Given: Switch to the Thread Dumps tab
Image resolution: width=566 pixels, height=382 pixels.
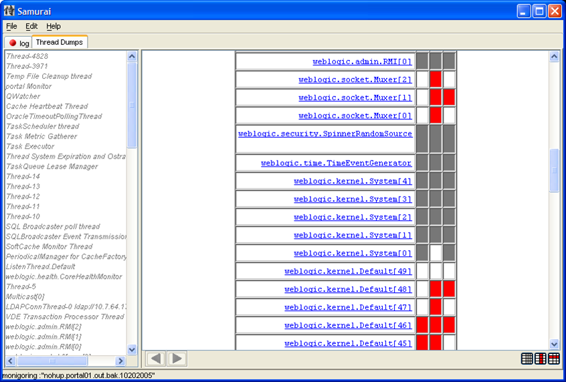Looking at the screenshot, I should pyautogui.click(x=60, y=42).
